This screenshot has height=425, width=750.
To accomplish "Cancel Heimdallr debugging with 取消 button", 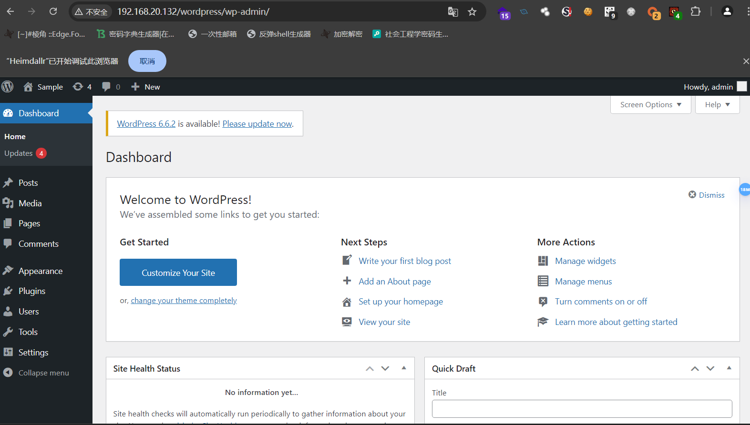I will [147, 61].
